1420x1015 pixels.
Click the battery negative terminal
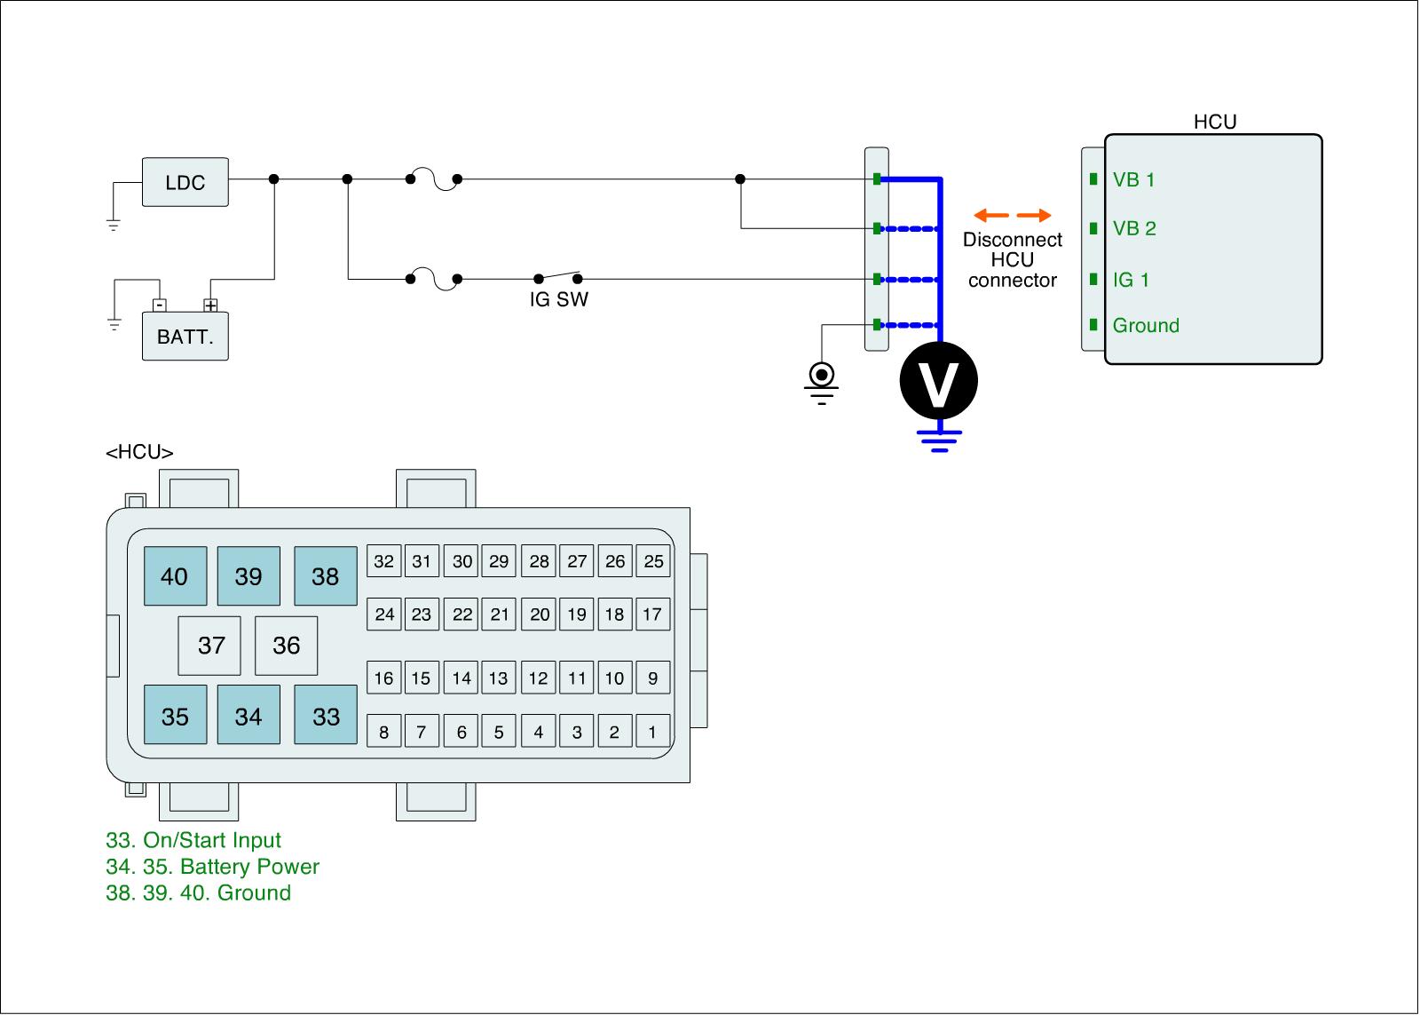coord(159,305)
